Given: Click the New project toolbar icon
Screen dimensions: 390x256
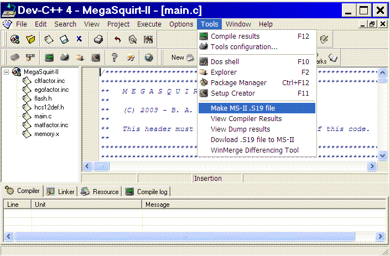Looking at the screenshot, I should click(x=15, y=39).
